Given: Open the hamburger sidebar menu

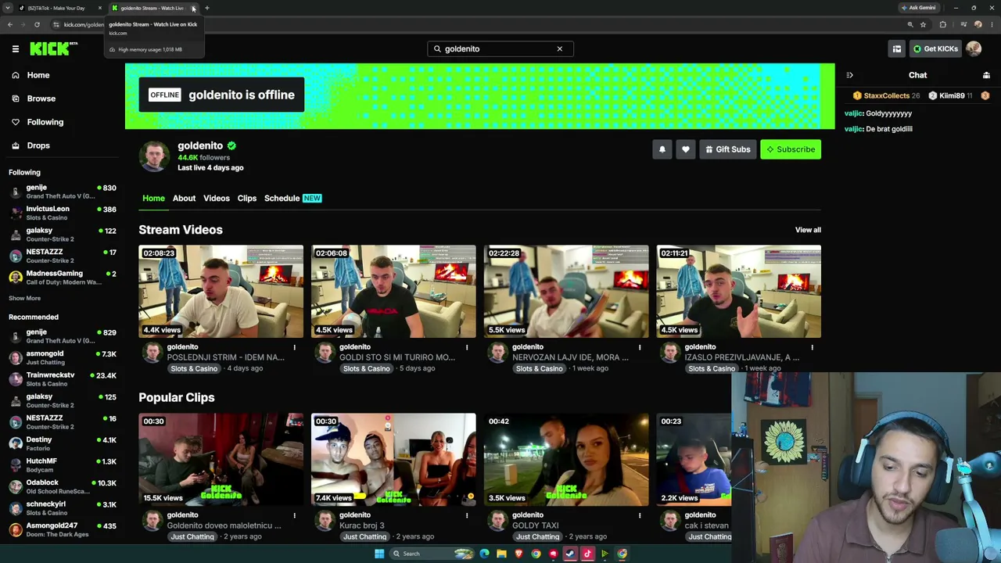Looking at the screenshot, I should pos(15,48).
